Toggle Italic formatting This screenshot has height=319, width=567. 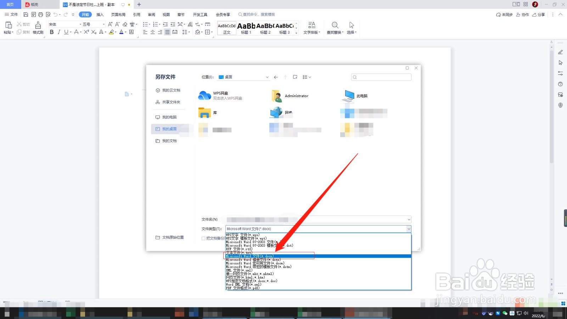point(59,32)
